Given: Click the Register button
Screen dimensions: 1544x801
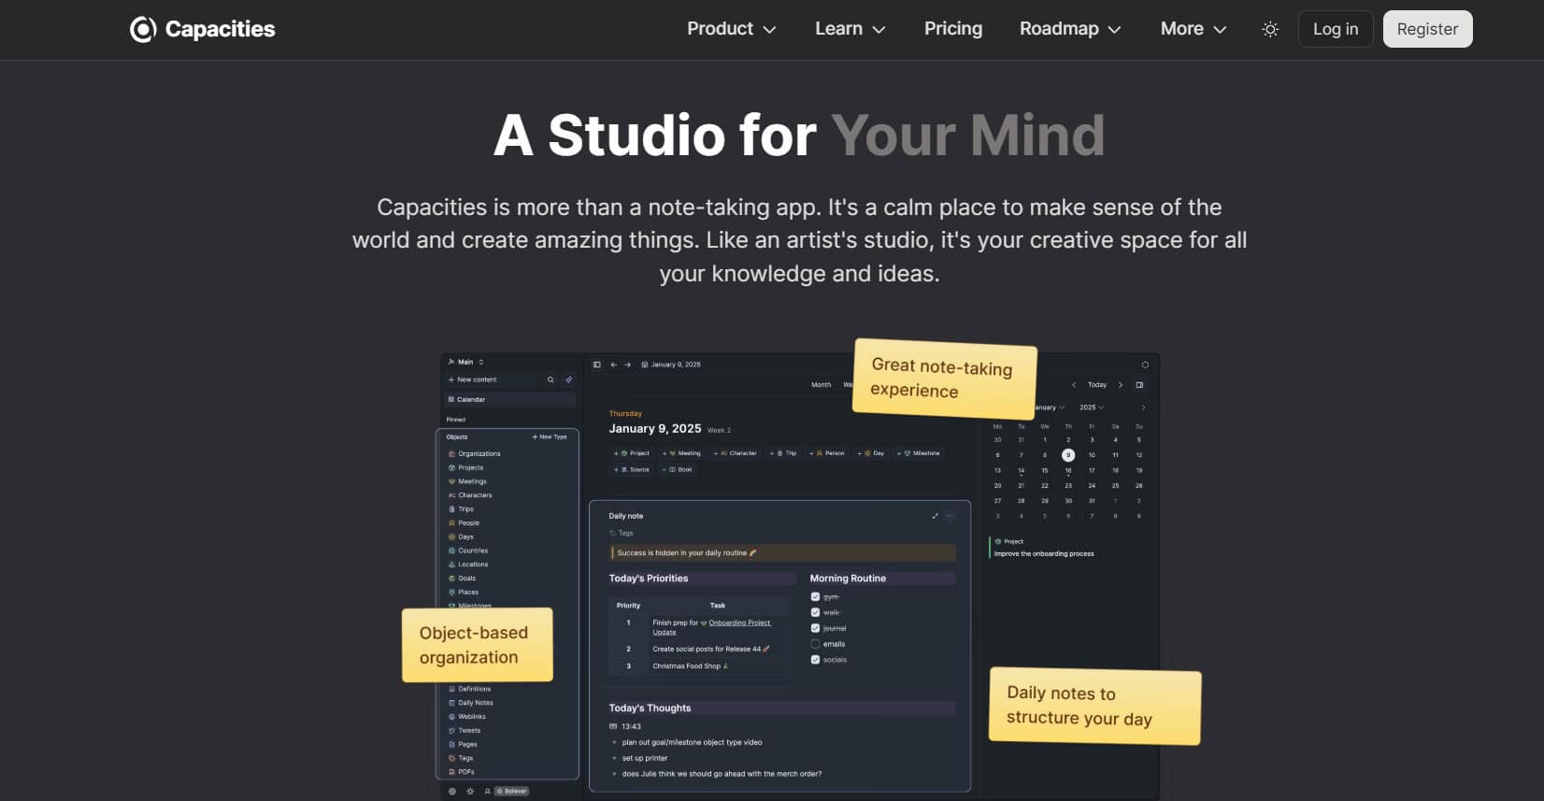Looking at the screenshot, I should tap(1427, 29).
